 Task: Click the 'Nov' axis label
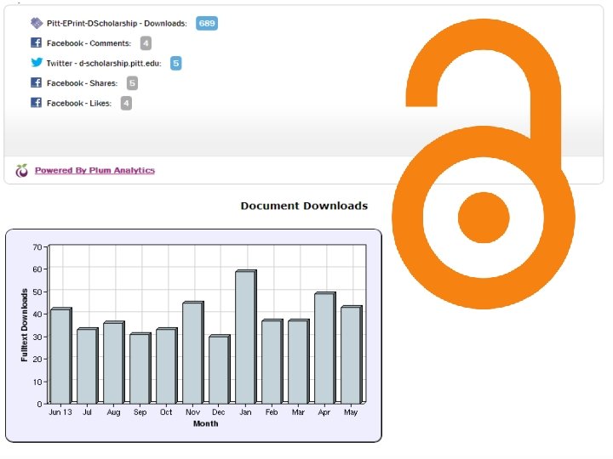point(192,412)
